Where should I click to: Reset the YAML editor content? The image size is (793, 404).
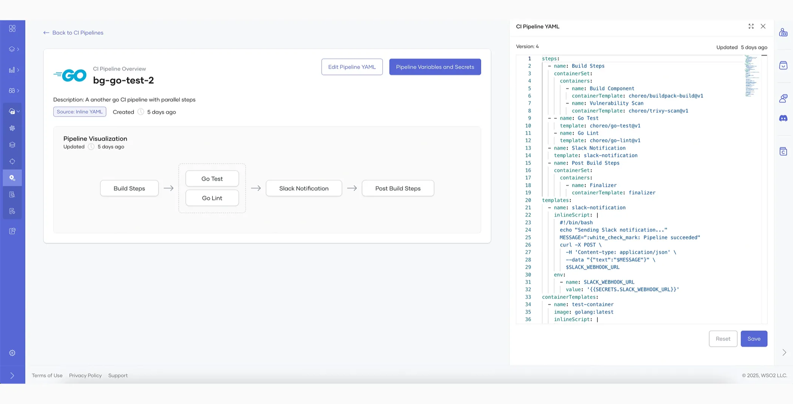tap(722, 339)
